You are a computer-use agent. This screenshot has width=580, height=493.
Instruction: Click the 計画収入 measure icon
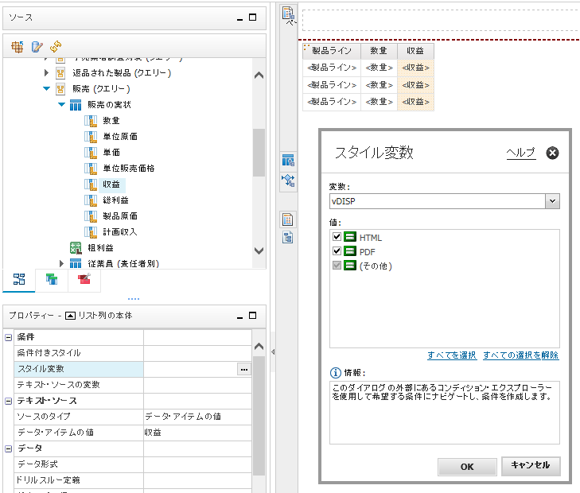(91, 232)
